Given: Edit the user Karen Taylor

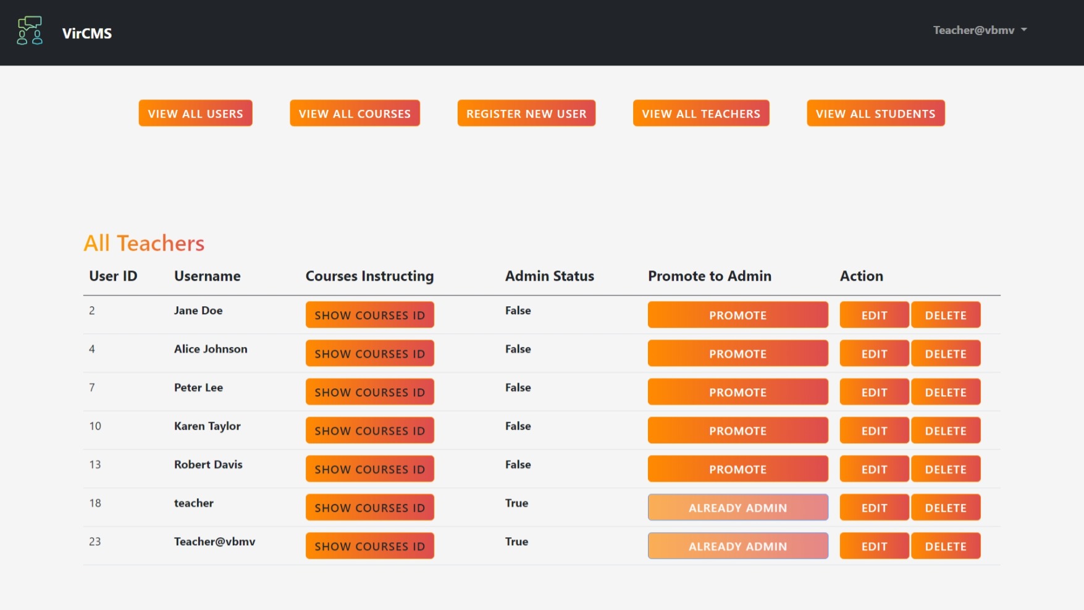Looking at the screenshot, I should [x=874, y=430].
